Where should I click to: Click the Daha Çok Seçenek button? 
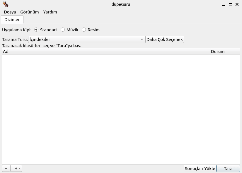tap(165, 40)
